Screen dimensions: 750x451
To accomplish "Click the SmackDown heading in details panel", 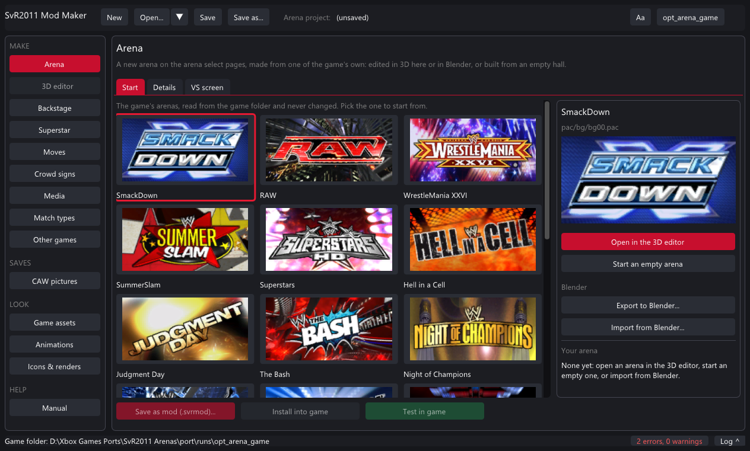I will click(586, 112).
